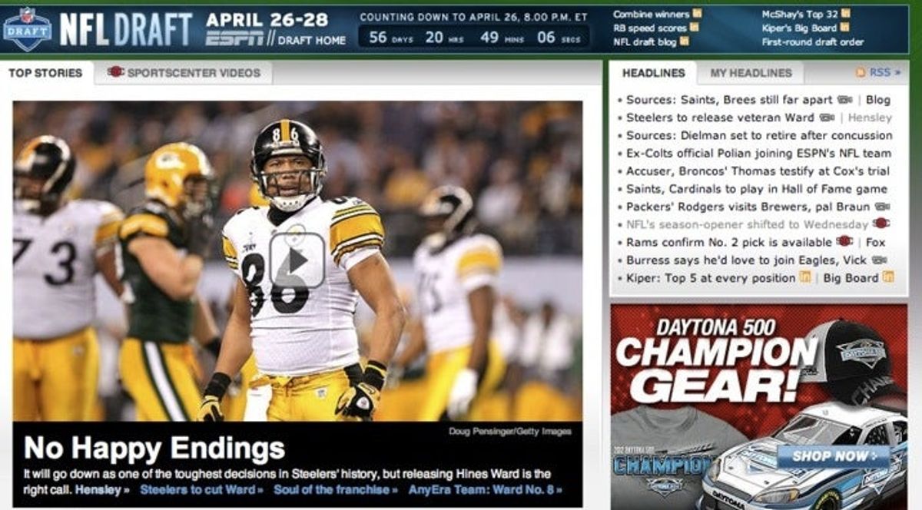
Task: Open the Combine winners link
Action: [x=651, y=14]
